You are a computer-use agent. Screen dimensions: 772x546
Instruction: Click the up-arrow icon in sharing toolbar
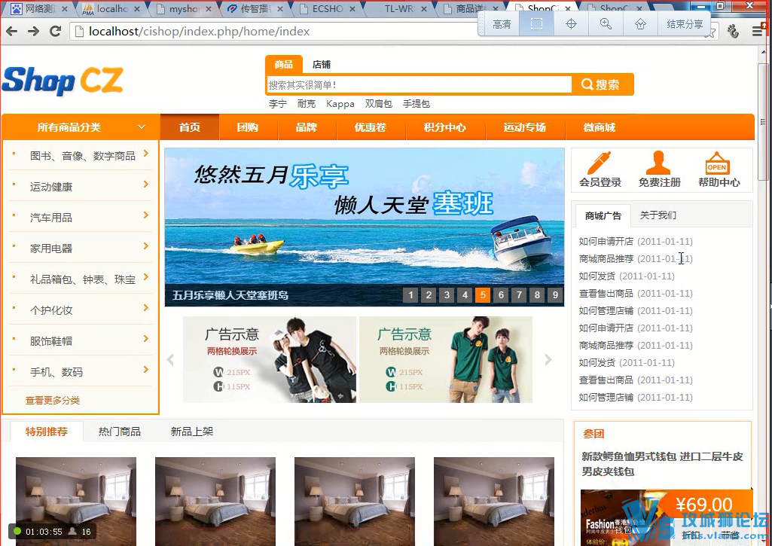pyautogui.click(x=640, y=24)
